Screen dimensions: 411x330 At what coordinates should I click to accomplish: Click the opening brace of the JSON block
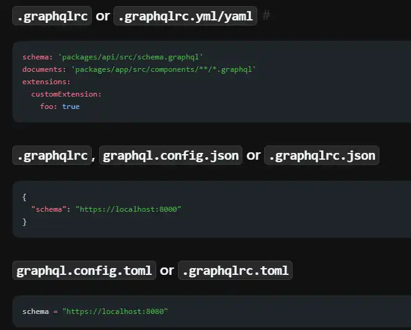24,197
